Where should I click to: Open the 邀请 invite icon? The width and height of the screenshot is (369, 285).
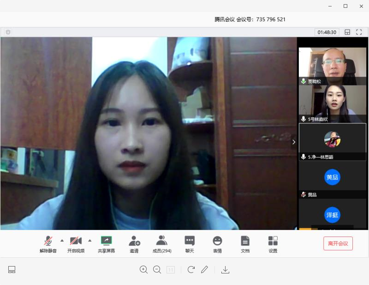click(134, 243)
